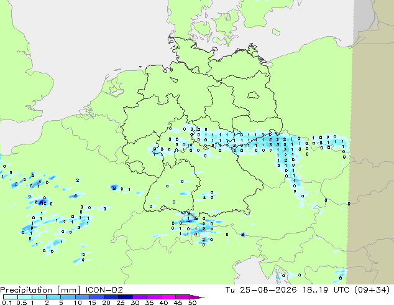
Task: Click the '(09+34)' forecast run text
Action: pos(372,290)
